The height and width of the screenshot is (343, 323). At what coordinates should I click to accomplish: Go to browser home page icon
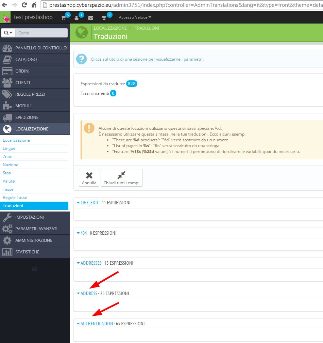click(34, 5)
